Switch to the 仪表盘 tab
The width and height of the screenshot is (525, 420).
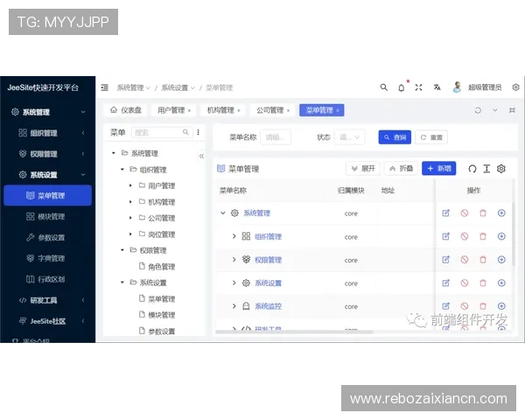click(126, 110)
